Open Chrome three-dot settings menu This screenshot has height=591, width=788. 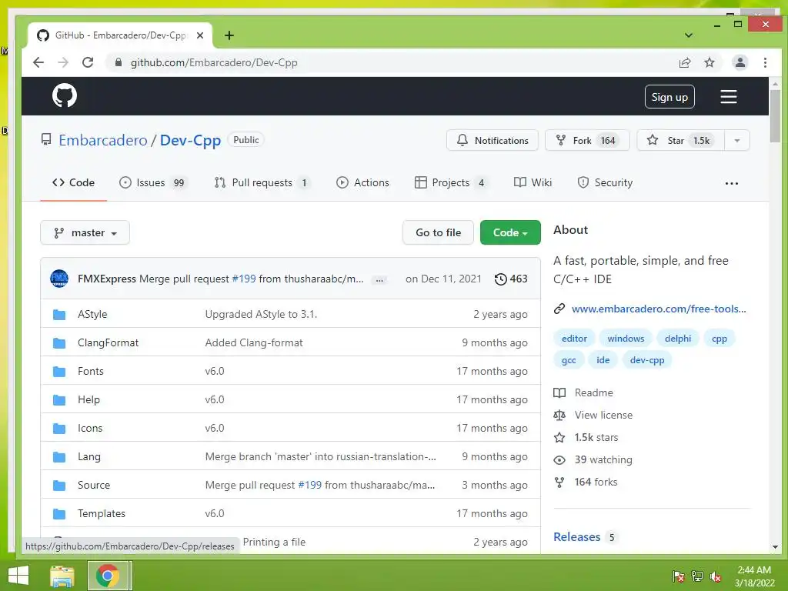pos(765,62)
